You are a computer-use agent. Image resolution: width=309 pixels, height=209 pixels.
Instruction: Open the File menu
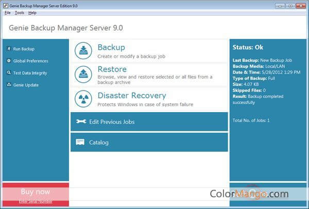(7, 12)
